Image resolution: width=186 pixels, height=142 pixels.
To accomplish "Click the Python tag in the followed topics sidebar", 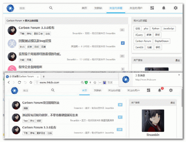I will click(156, 29).
